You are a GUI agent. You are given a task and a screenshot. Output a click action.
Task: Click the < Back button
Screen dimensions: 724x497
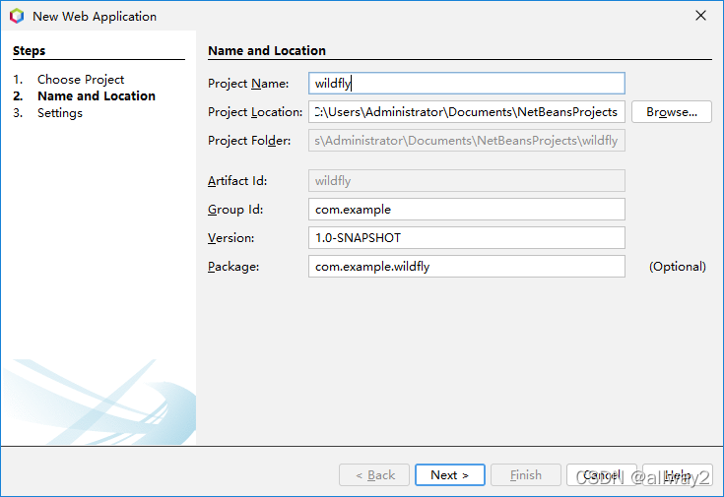point(374,474)
